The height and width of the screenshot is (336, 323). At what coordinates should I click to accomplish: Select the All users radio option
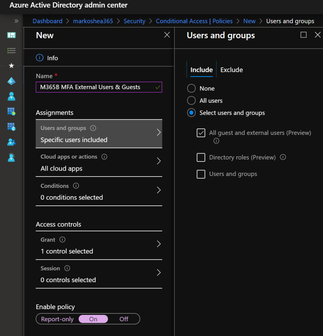(191, 101)
